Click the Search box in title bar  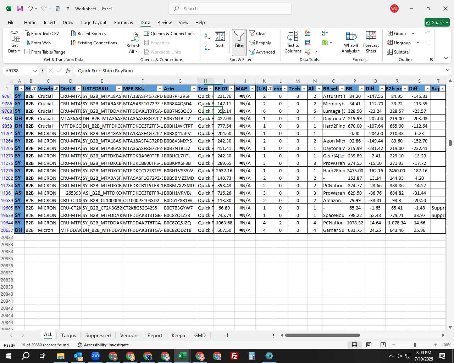coord(230,9)
